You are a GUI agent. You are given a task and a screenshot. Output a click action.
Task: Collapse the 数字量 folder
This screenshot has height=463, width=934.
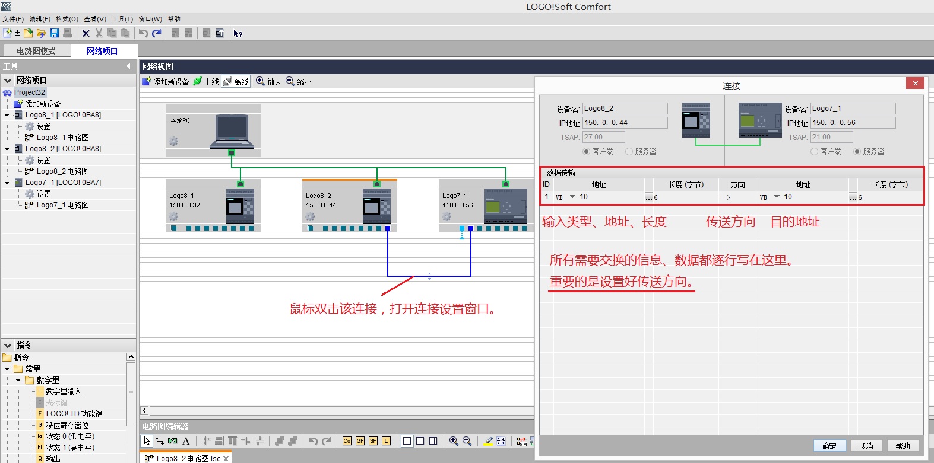pos(18,380)
